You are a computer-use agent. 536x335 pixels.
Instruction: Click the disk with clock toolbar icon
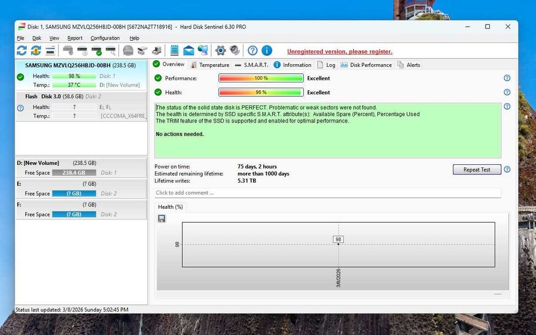82,51
